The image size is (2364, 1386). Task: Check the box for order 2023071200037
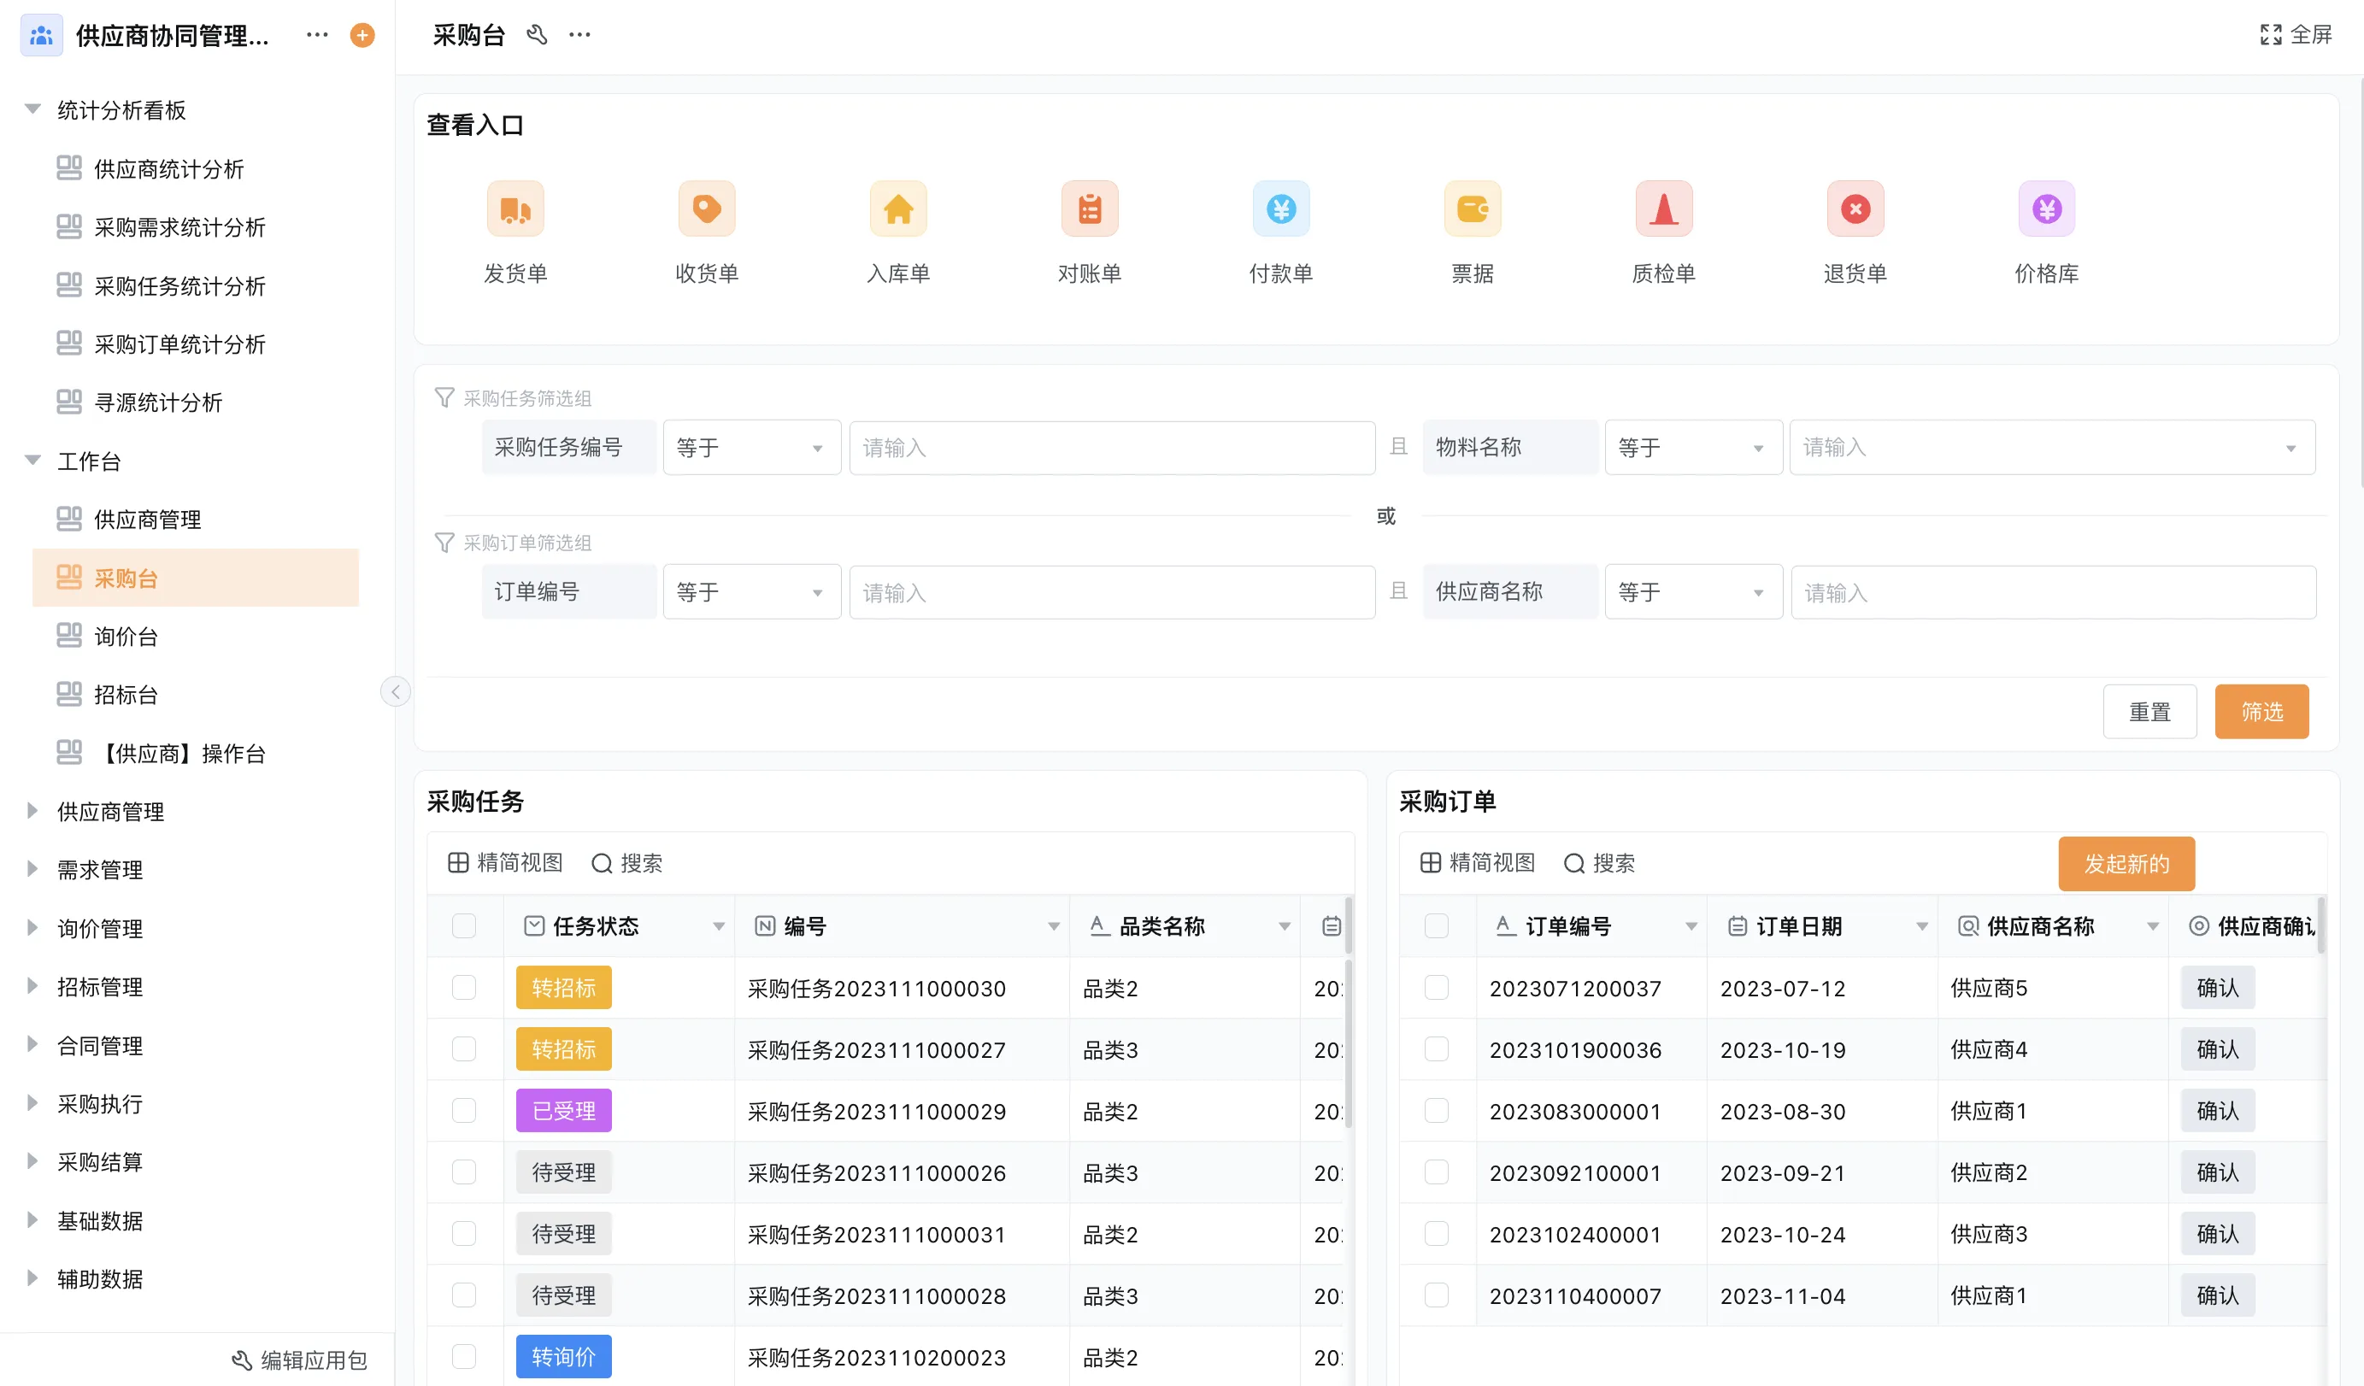(x=1435, y=988)
